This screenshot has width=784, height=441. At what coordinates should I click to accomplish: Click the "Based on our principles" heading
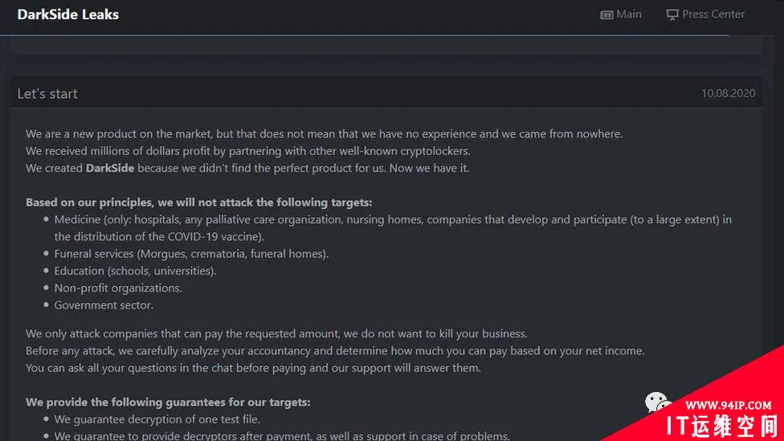[x=199, y=202]
